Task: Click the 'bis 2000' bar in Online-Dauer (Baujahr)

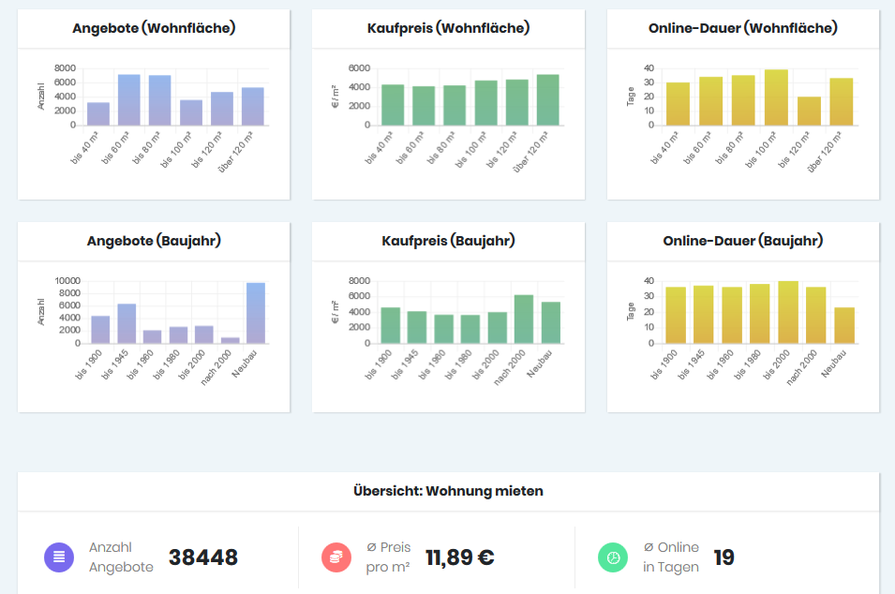Action: point(788,312)
